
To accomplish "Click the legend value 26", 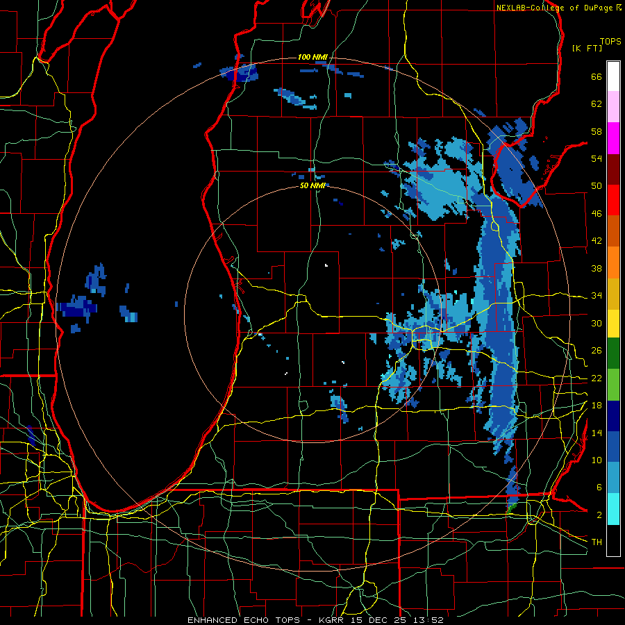I will (x=597, y=351).
